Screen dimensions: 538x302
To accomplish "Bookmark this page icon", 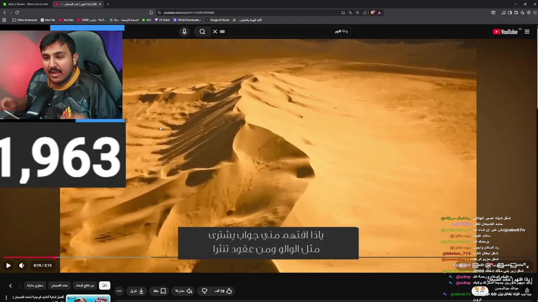I will 151,13.
